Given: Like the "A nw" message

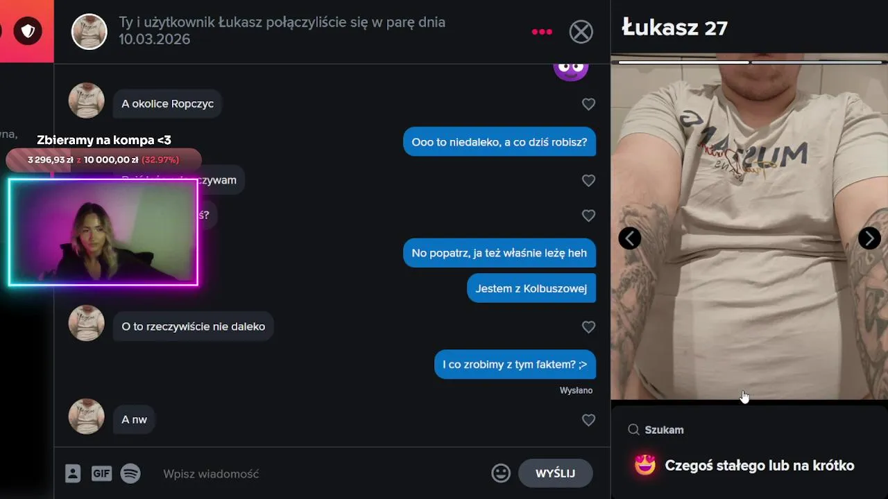Looking at the screenshot, I should [588, 420].
